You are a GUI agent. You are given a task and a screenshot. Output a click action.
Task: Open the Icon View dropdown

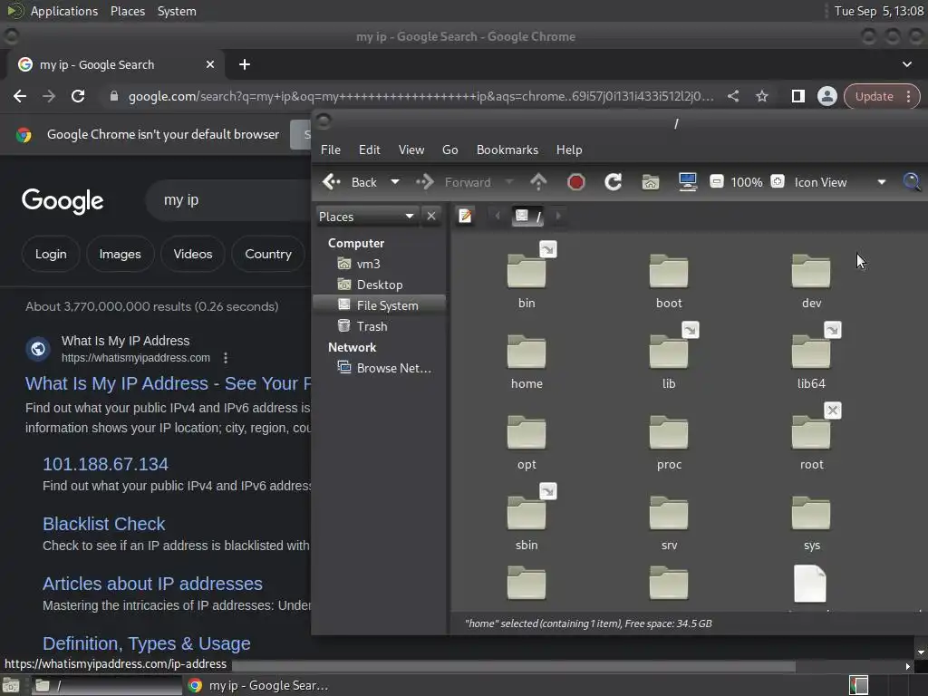coord(840,182)
